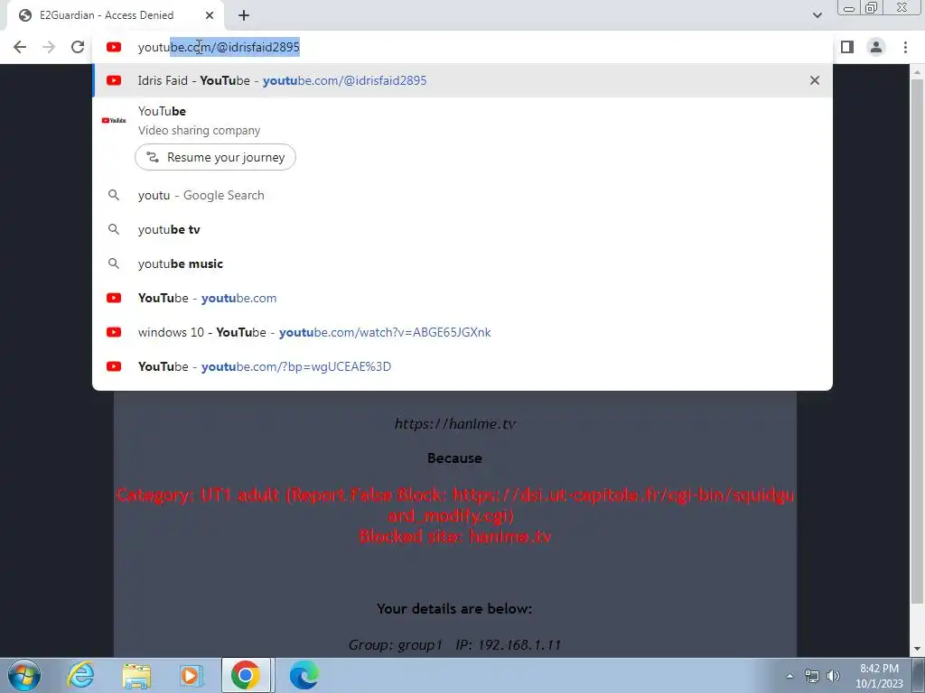Click the vertical page scrollbar

[917, 342]
